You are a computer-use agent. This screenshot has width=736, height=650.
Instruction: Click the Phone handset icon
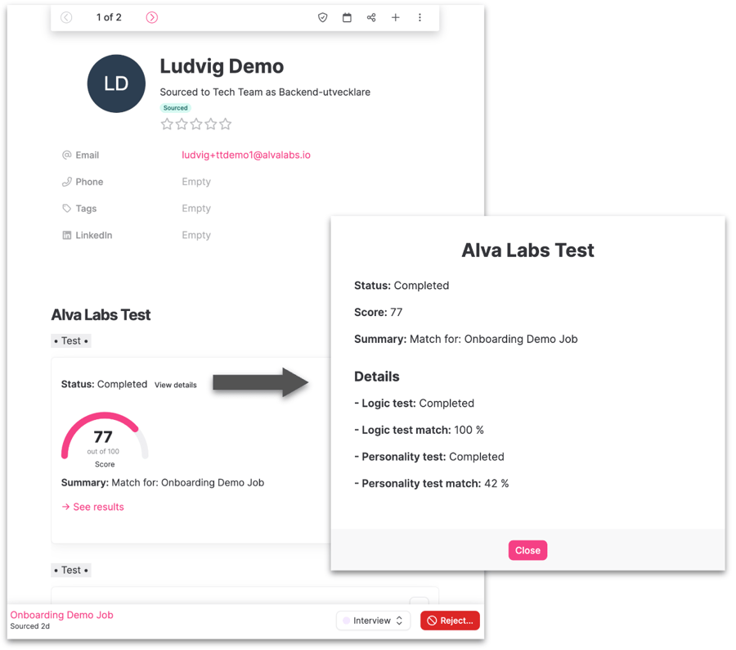[67, 182]
